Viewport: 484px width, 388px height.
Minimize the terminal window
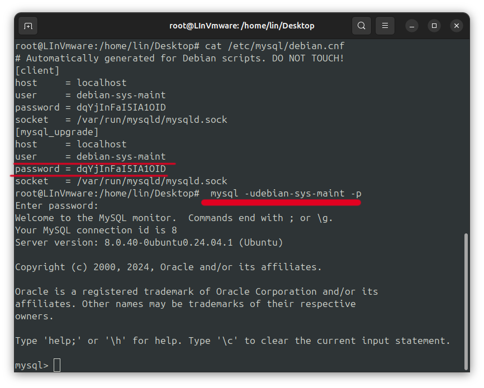412,26
